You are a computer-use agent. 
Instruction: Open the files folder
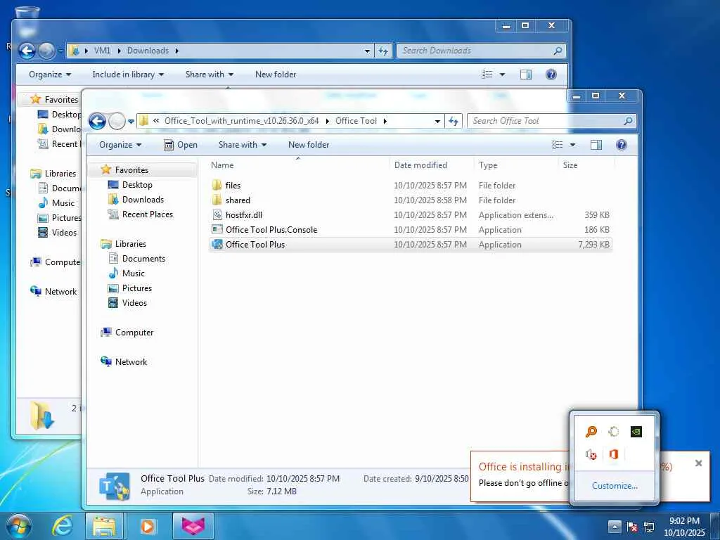tap(233, 186)
